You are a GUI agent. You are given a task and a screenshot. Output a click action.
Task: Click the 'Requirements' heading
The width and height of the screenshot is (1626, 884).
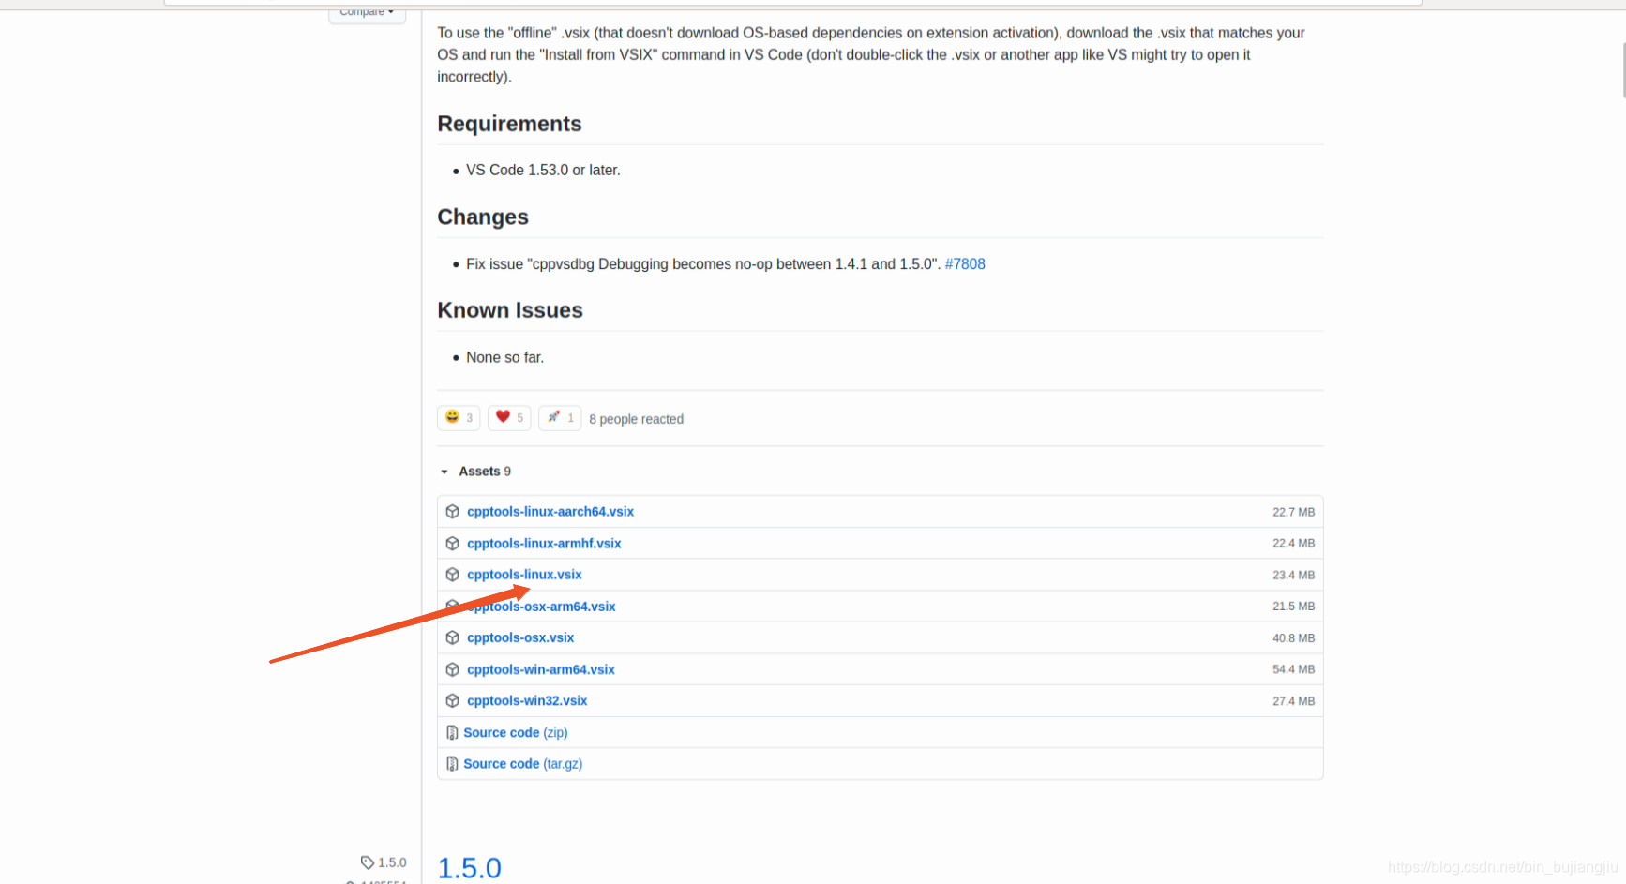click(509, 124)
